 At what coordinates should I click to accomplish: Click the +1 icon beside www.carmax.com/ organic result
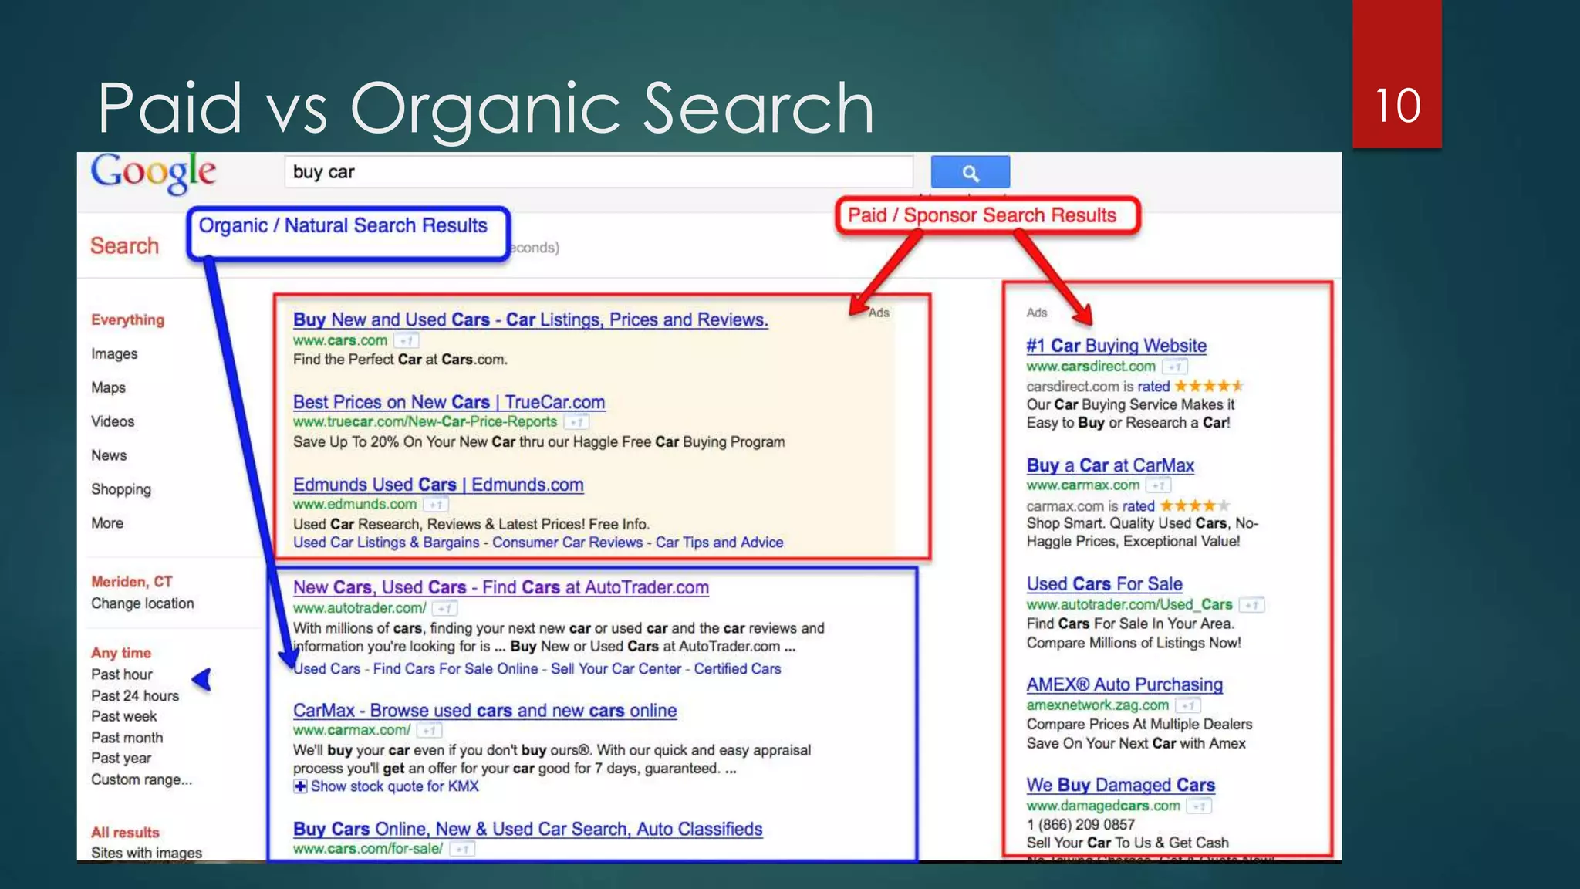pos(430,730)
